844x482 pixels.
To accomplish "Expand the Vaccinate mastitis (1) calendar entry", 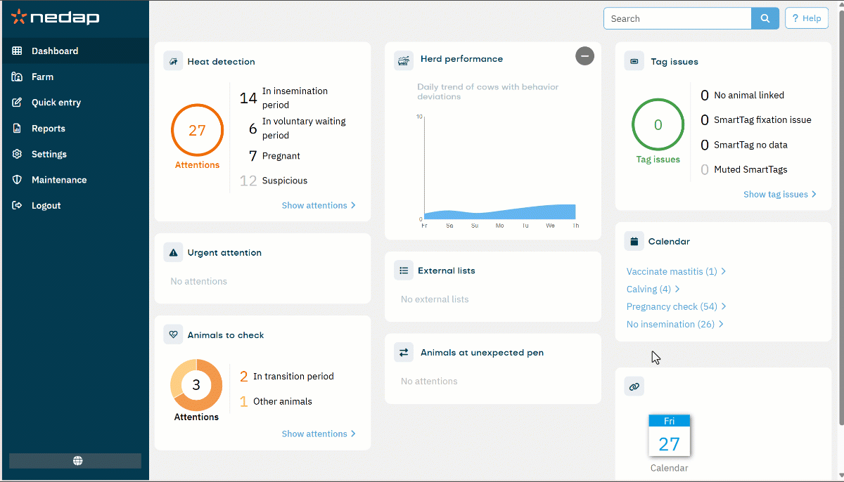I will point(676,271).
